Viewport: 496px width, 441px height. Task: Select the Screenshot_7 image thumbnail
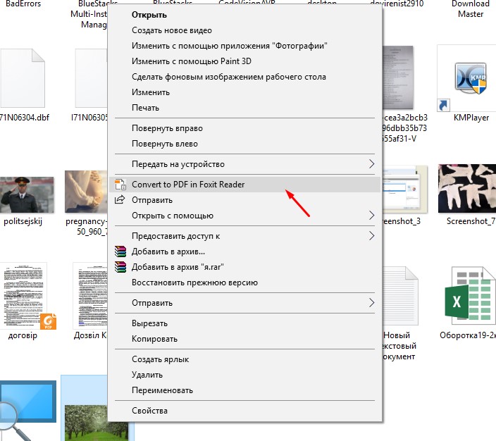click(467, 189)
